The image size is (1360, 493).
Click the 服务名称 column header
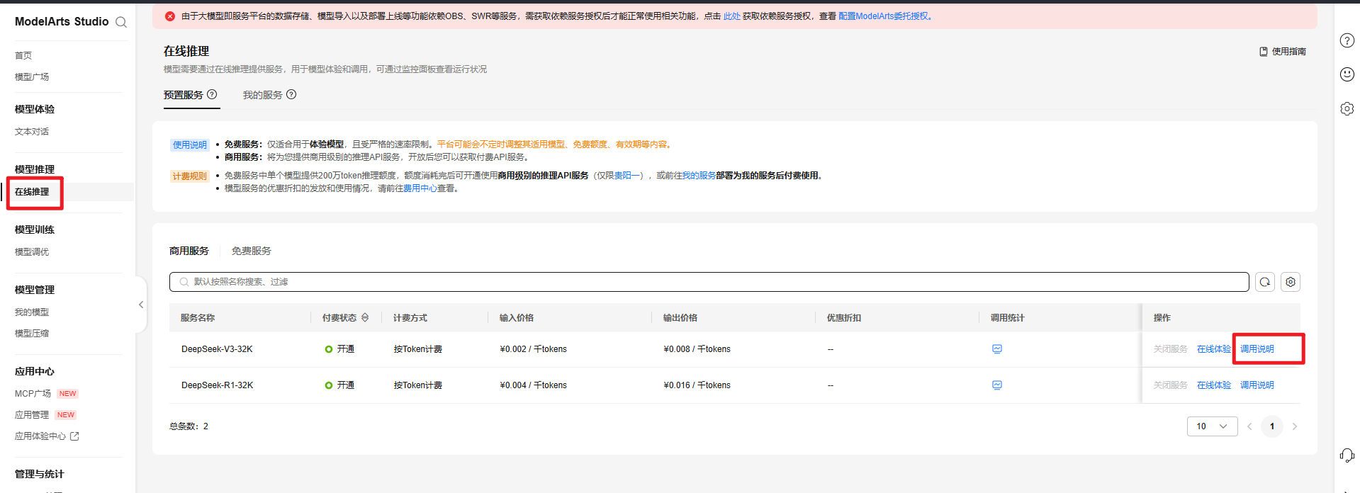pyautogui.click(x=198, y=318)
